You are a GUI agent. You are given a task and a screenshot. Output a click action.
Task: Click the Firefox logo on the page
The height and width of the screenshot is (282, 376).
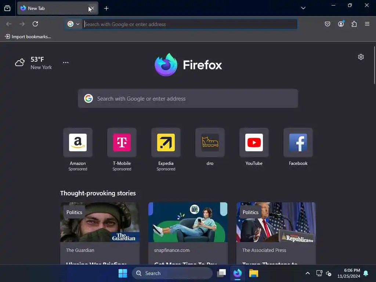click(188, 65)
